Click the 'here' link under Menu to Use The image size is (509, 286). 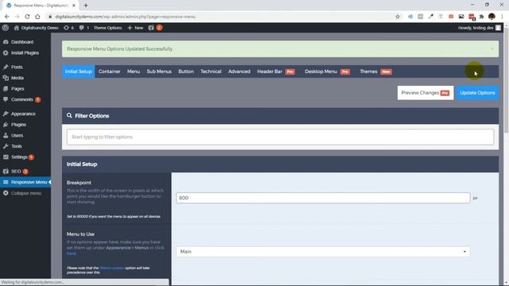pyautogui.click(x=71, y=253)
